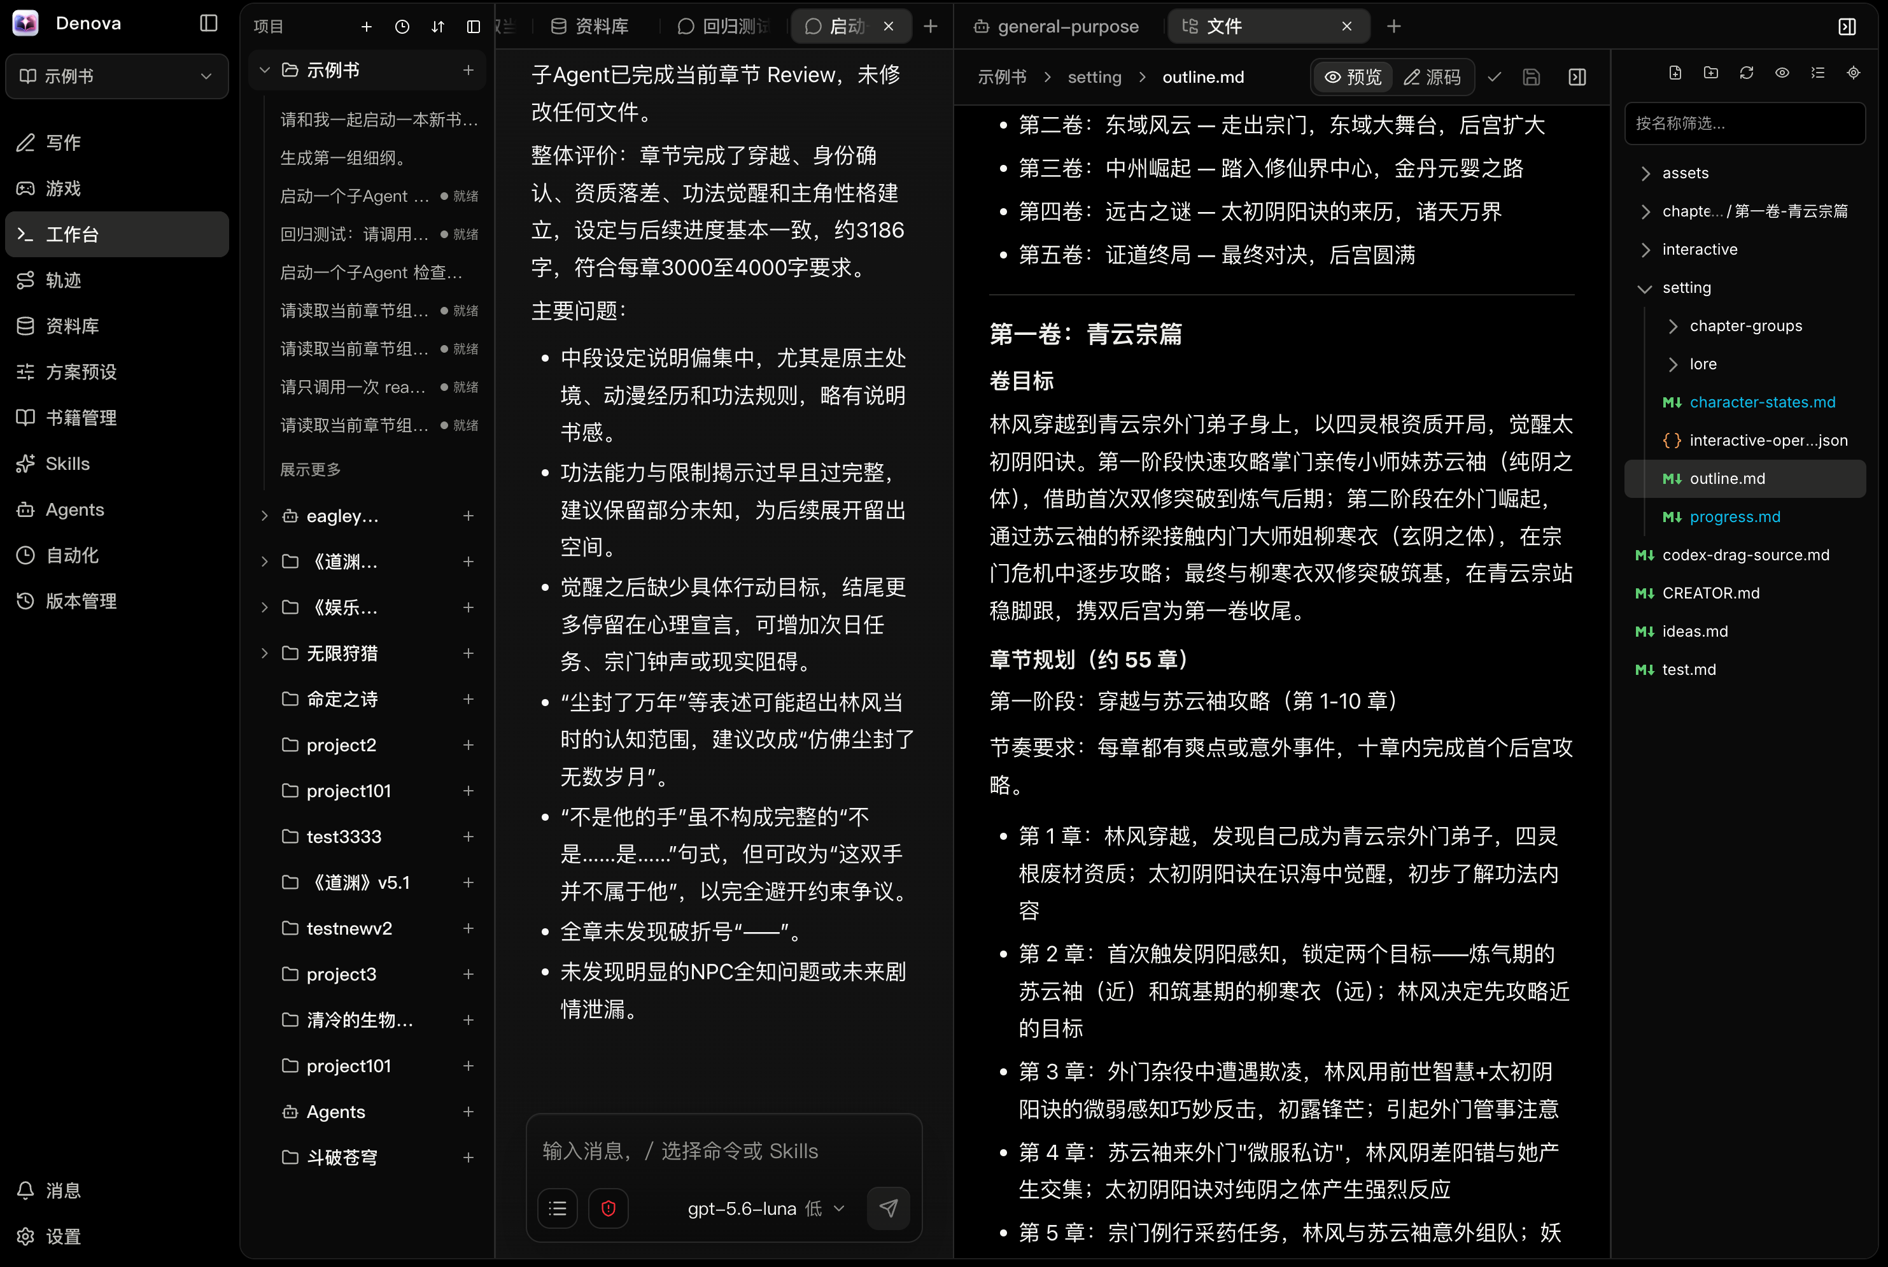Switch to the 回归测试 tab
Image resolution: width=1888 pixels, height=1267 pixels.
click(x=723, y=27)
